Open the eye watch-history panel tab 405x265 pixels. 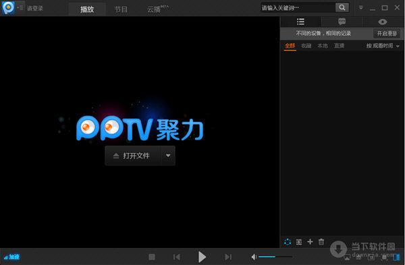pos(383,22)
